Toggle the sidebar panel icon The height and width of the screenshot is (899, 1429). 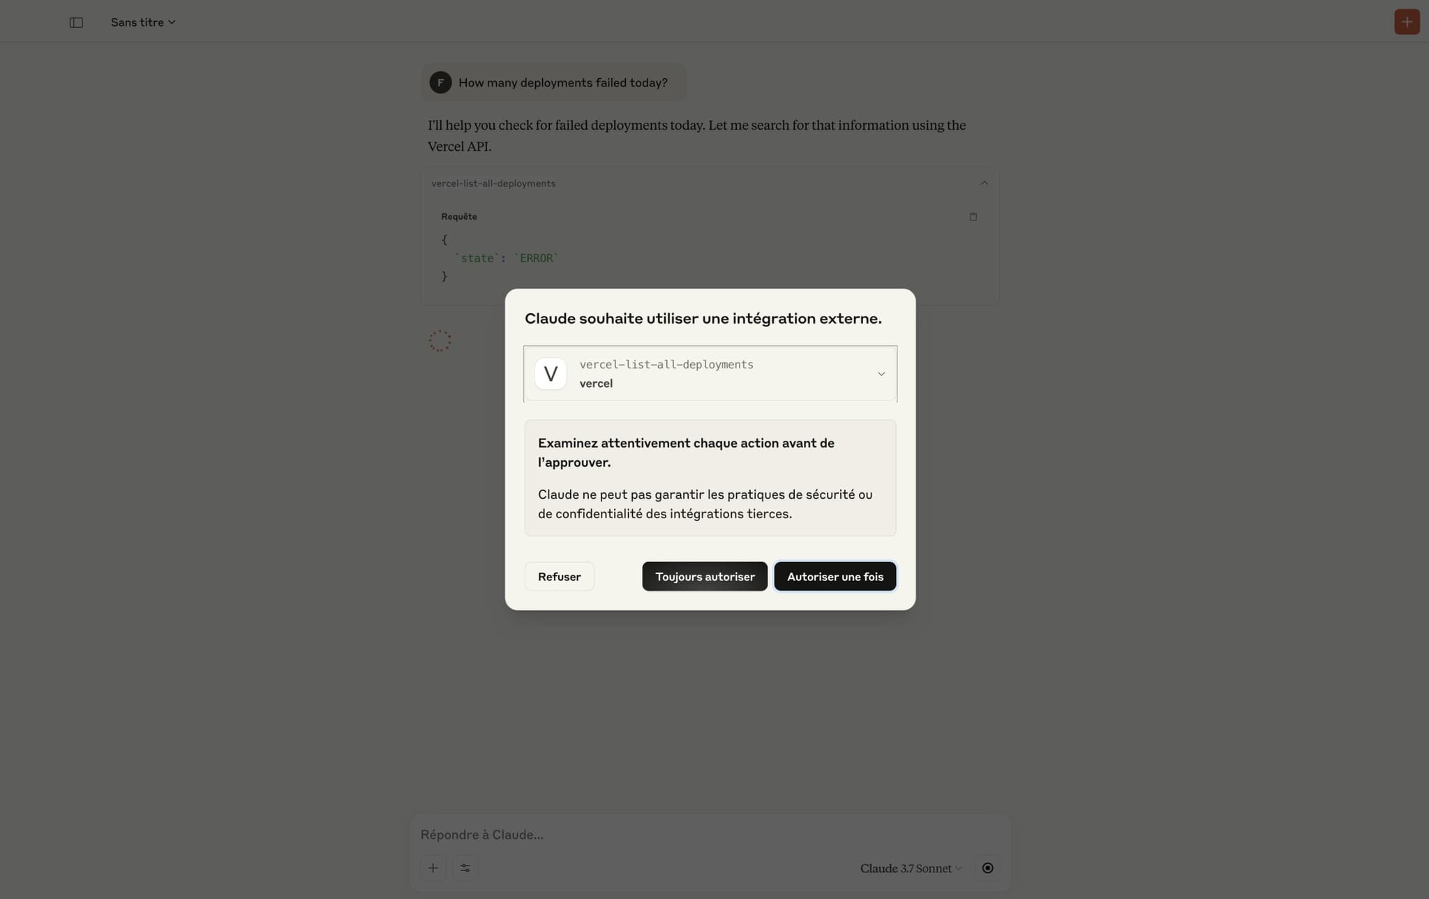click(x=76, y=22)
